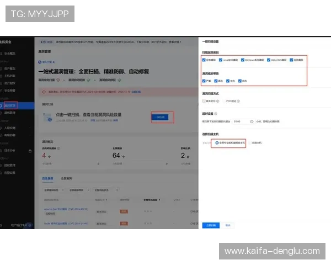The width and height of the screenshot is (331, 265).
Task: Click info icon beside 高危修复漏洞 stat
Action: click(58, 149)
